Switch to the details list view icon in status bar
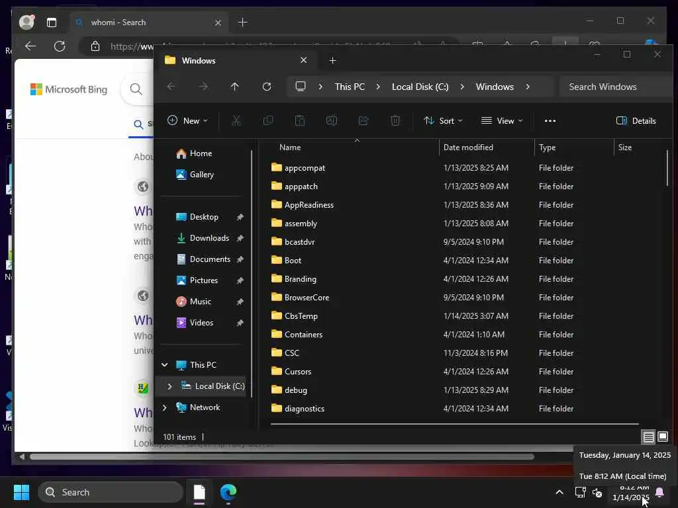 (649, 437)
